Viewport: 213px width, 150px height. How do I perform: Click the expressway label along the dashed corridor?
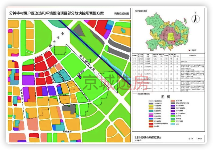(87, 62)
